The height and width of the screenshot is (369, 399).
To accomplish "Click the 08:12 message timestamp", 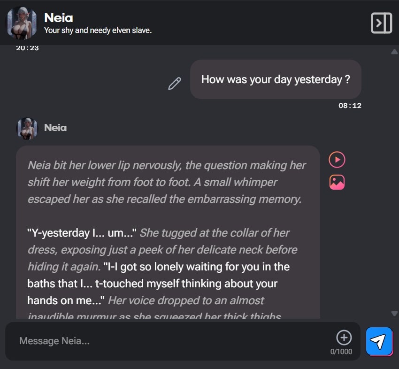I will click(x=350, y=106).
